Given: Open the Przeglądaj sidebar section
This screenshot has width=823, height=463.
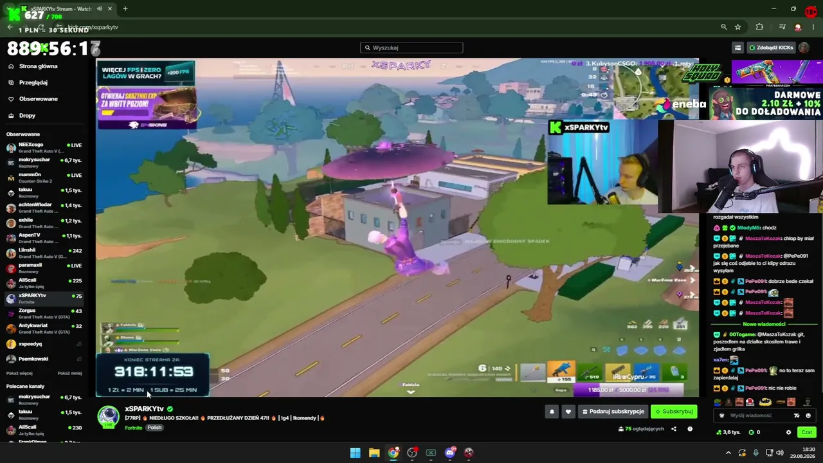Looking at the screenshot, I should pos(33,82).
